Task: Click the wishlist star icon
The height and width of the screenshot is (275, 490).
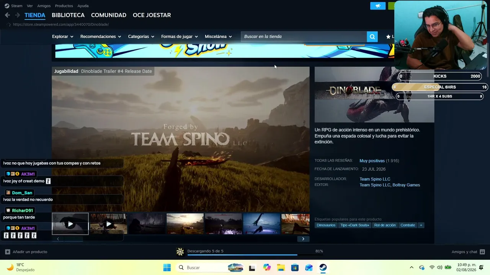Action: point(388,37)
